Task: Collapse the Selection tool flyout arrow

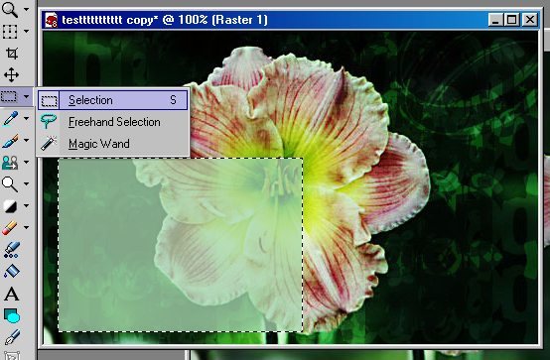Action: (26, 96)
